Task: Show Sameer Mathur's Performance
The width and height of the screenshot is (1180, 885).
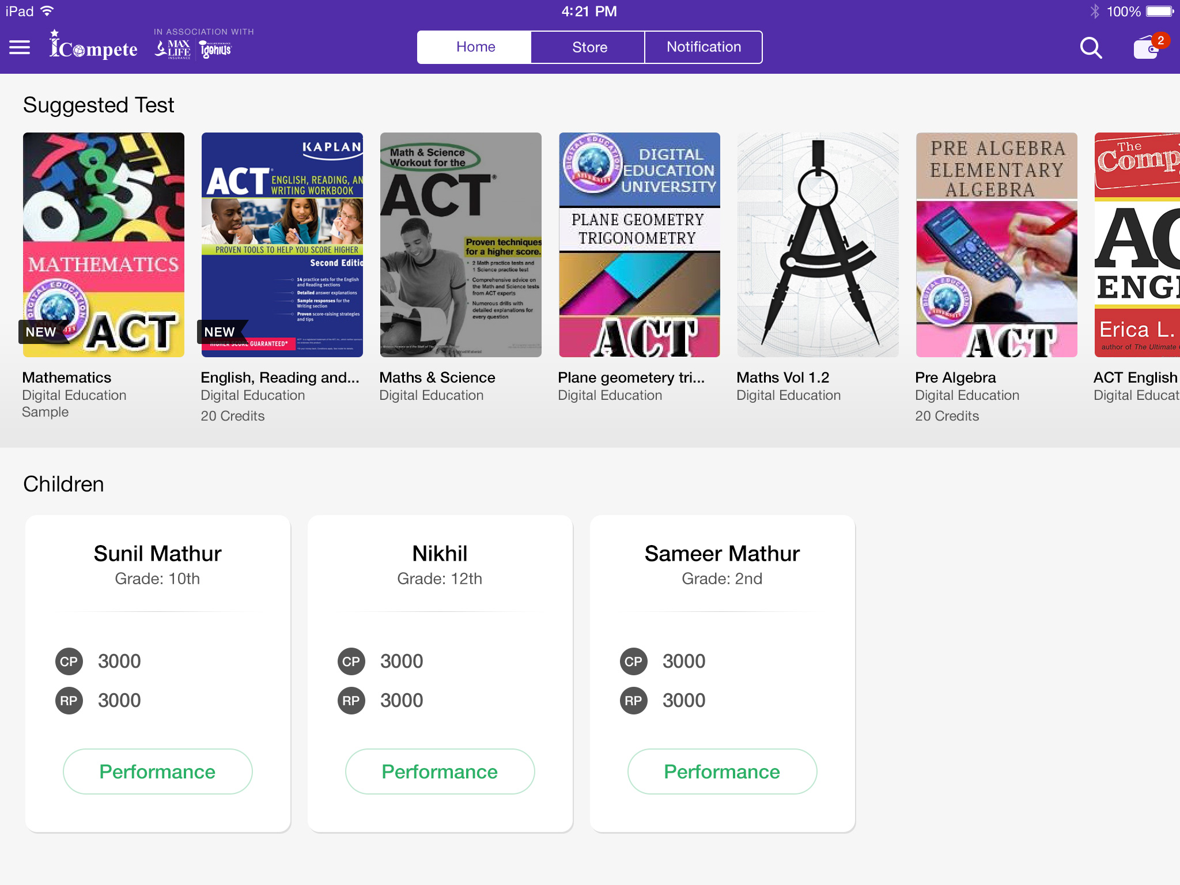Action: click(x=722, y=771)
